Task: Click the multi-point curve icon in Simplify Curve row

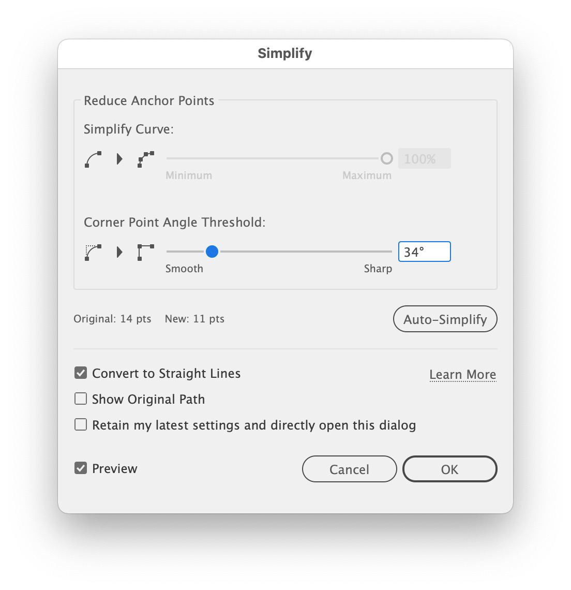Action: pos(146,159)
